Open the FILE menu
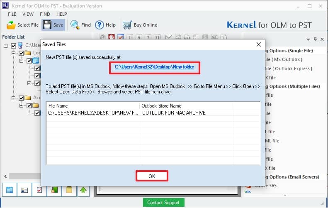The image size is (328, 208). [12, 14]
